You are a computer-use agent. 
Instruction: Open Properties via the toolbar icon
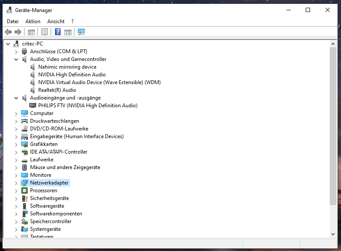(44, 32)
